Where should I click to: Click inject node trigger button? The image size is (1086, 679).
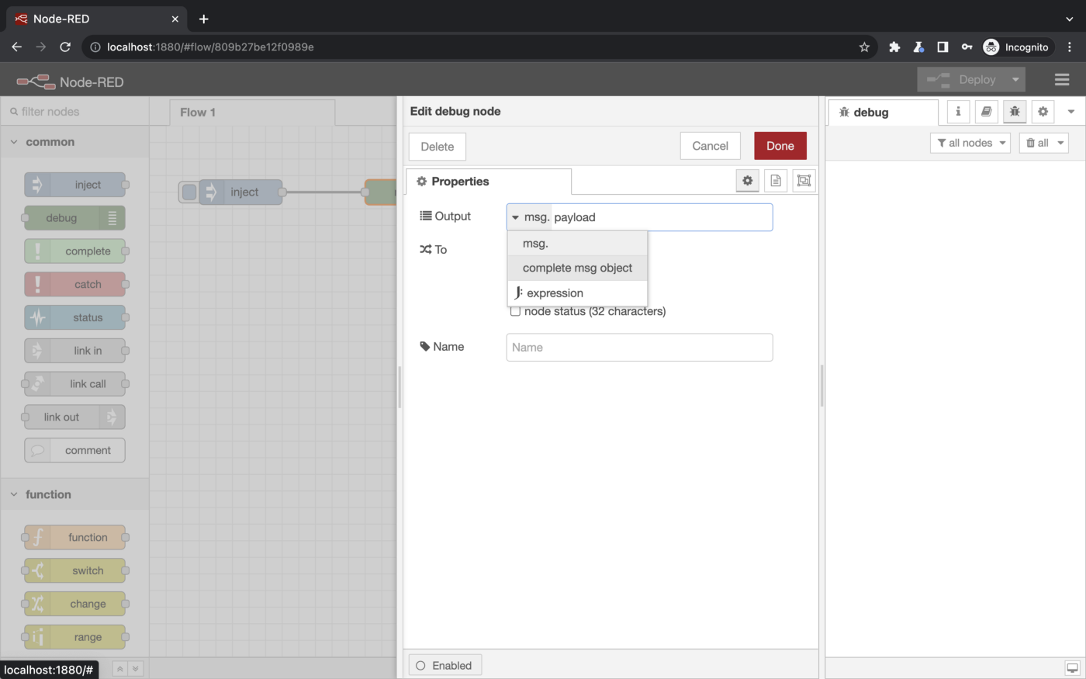[189, 192]
